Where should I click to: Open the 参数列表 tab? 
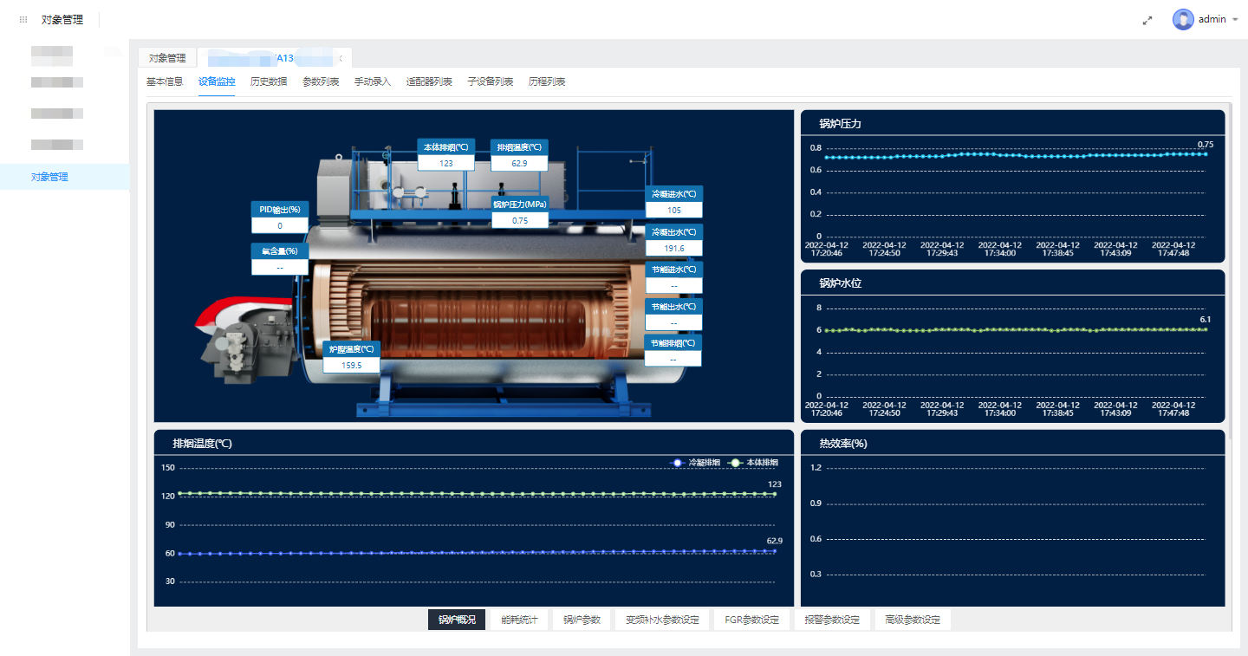[x=321, y=81]
